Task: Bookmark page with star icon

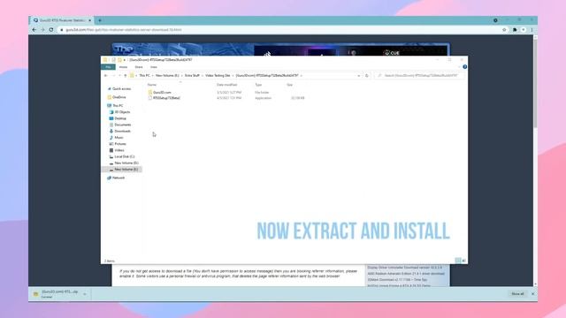Action: click(x=504, y=30)
